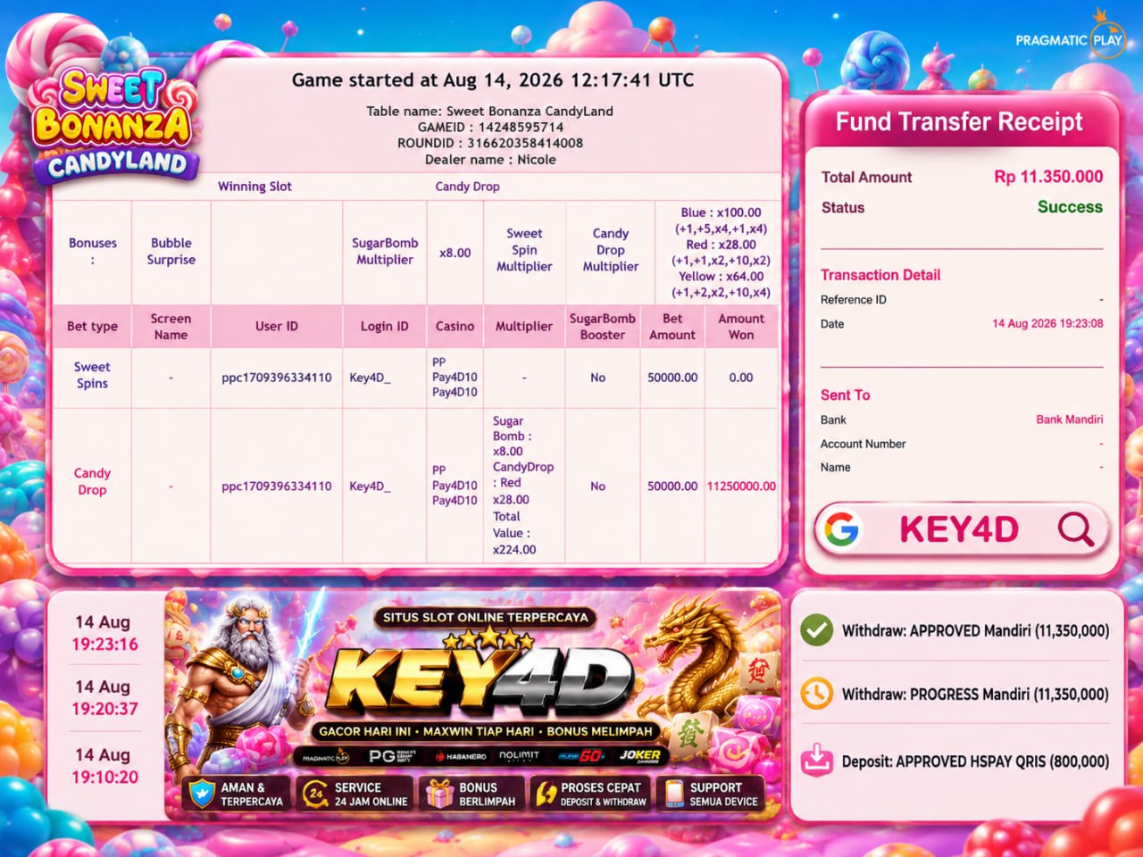Click the Bank Mandiri value
The height and width of the screenshot is (857, 1143).
(x=1069, y=420)
